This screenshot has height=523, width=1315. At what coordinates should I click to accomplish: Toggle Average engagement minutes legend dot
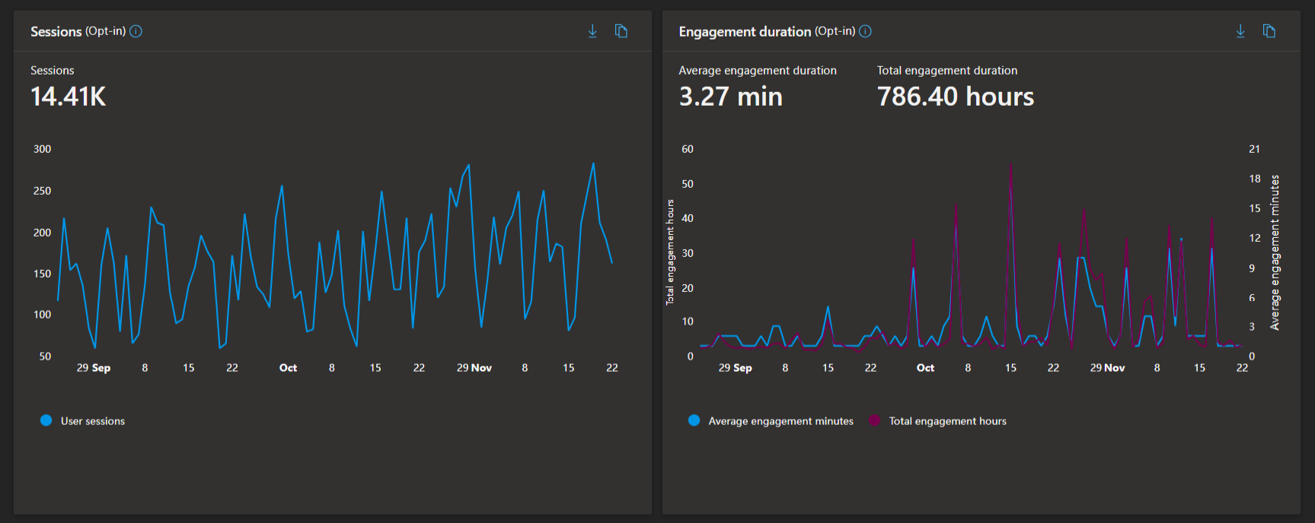694,420
